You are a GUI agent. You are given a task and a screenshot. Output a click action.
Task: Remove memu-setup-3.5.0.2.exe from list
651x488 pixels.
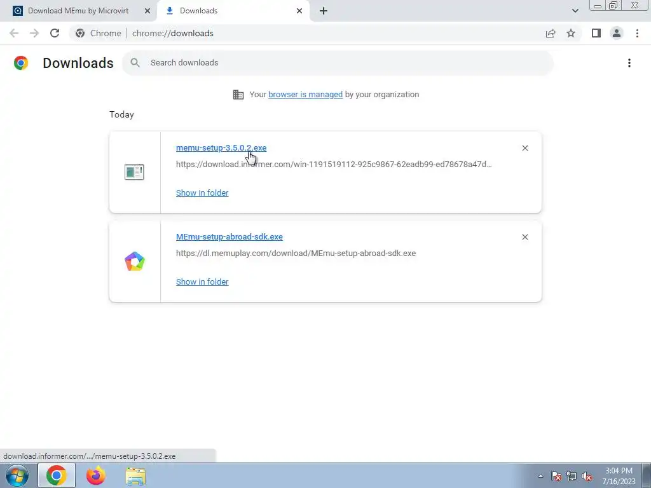coord(524,148)
